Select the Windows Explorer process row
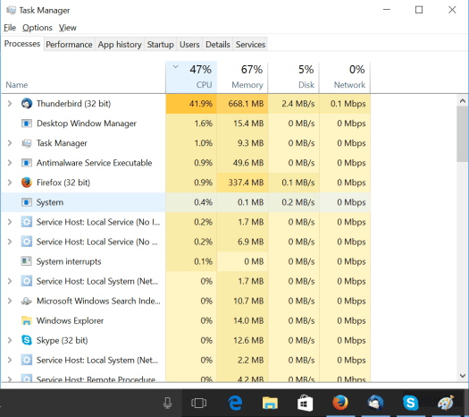The height and width of the screenshot is (417, 469). tap(186, 320)
